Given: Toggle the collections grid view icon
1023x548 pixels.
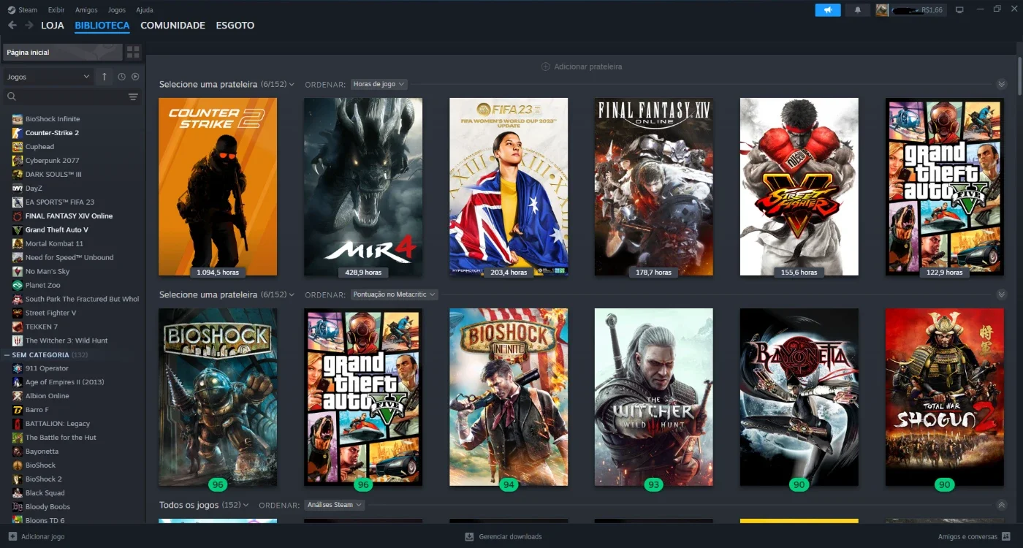Looking at the screenshot, I should click(133, 52).
